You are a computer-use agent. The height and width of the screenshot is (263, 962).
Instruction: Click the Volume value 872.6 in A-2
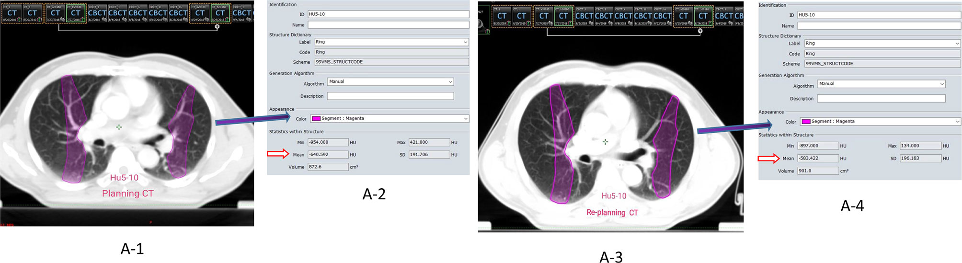pyautogui.click(x=328, y=167)
